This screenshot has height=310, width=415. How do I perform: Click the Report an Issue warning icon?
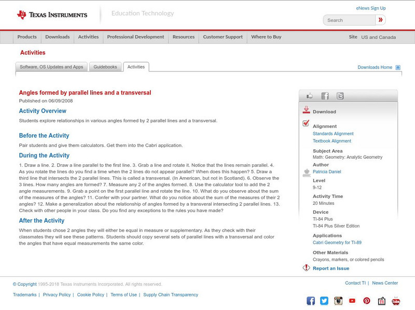[306, 267]
